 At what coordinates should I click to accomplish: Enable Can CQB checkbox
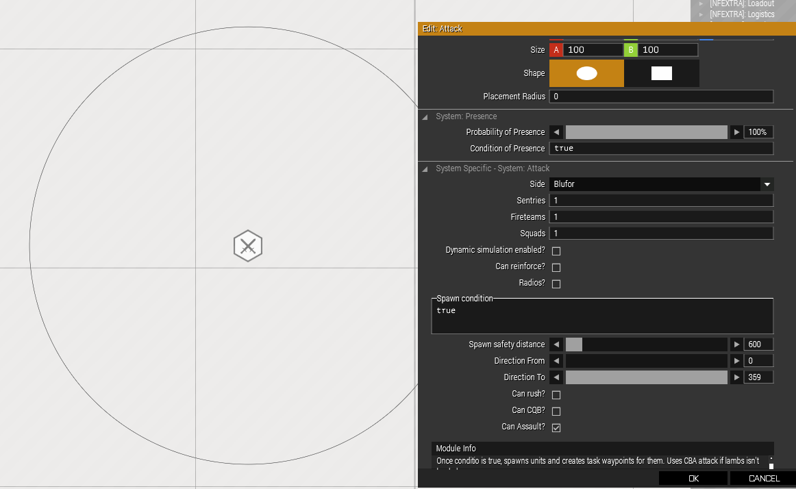click(556, 411)
